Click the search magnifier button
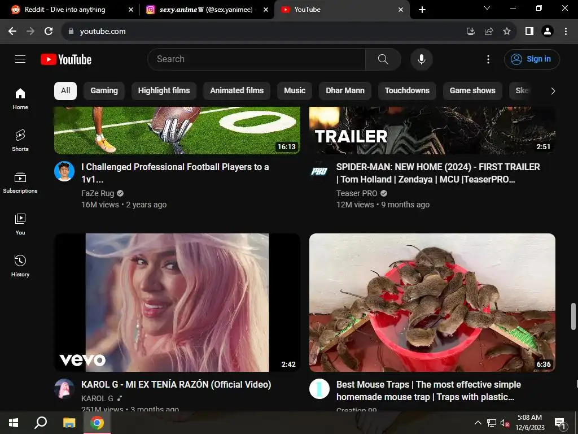Image resolution: width=578 pixels, height=434 pixels. pos(383,59)
